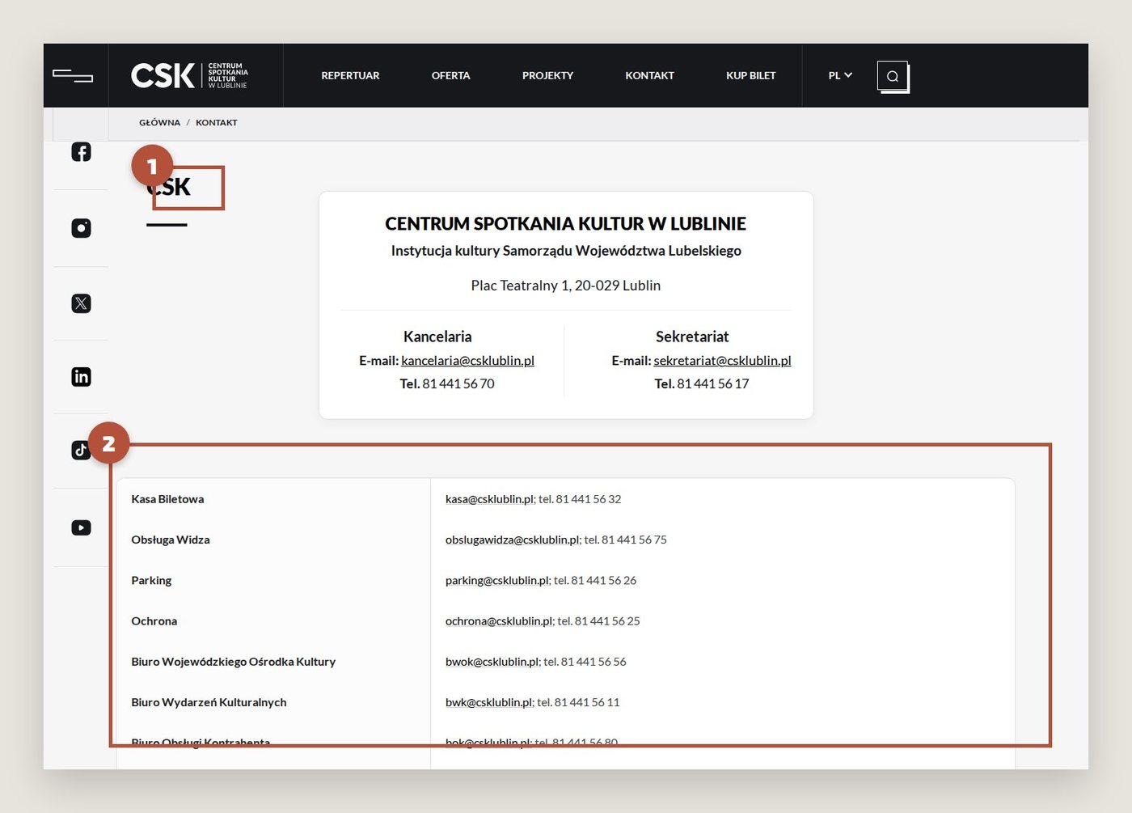Image resolution: width=1132 pixels, height=813 pixels.
Task: Click the Kancelaria heading
Action: [437, 337]
